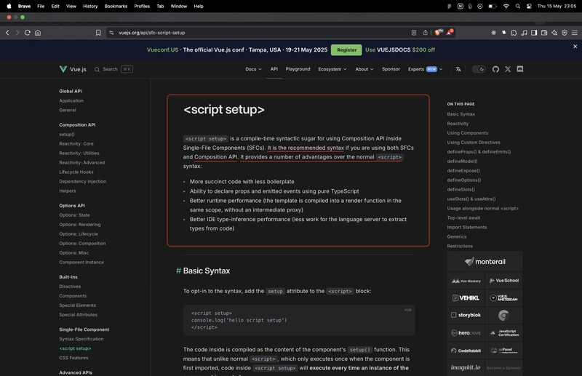Go back with the browser back arrow

point(7,33)
